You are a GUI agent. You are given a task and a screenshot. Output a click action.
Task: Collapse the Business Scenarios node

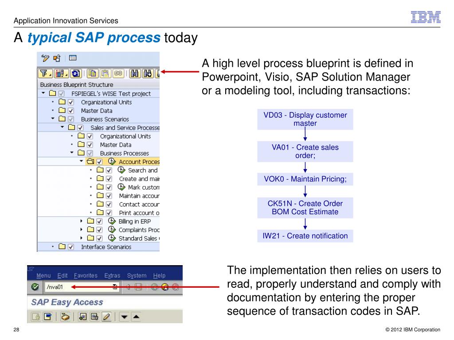(x=53, y=119)
